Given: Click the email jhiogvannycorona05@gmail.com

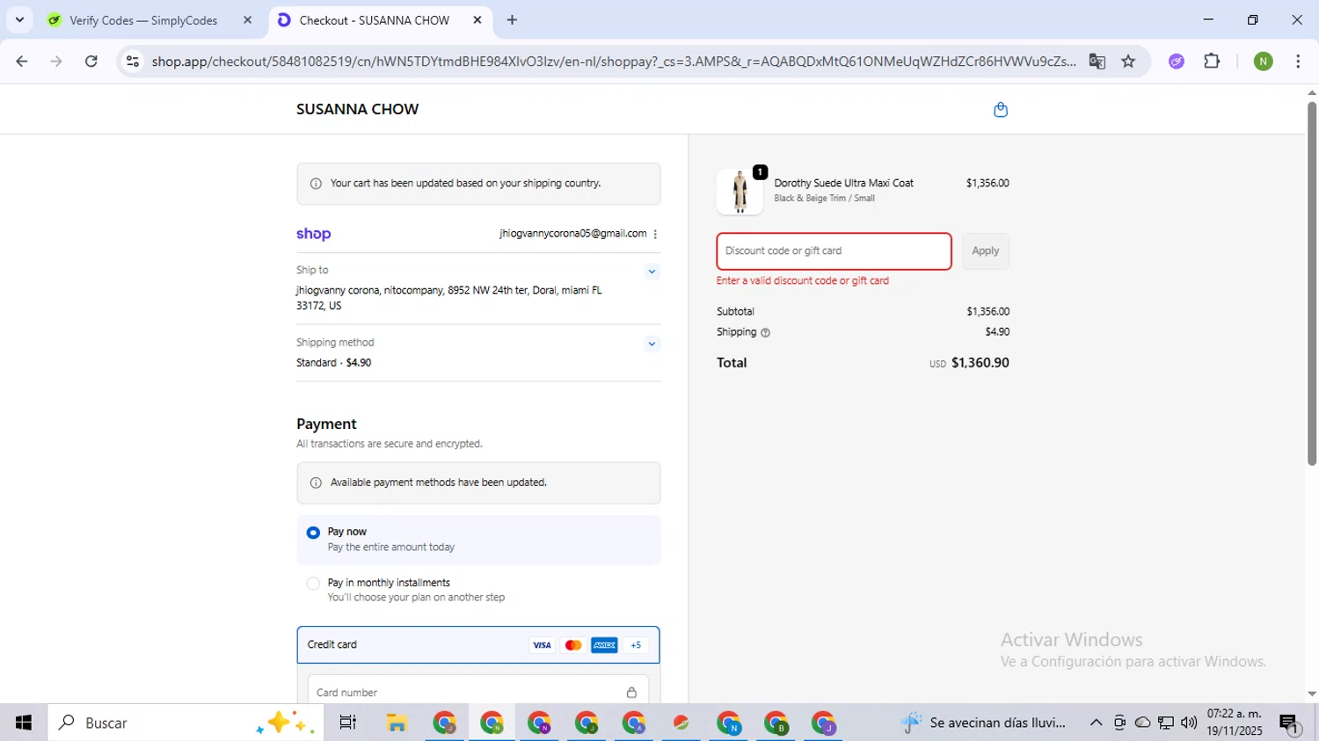Looking at the screenshot, I should coord(573,234).
